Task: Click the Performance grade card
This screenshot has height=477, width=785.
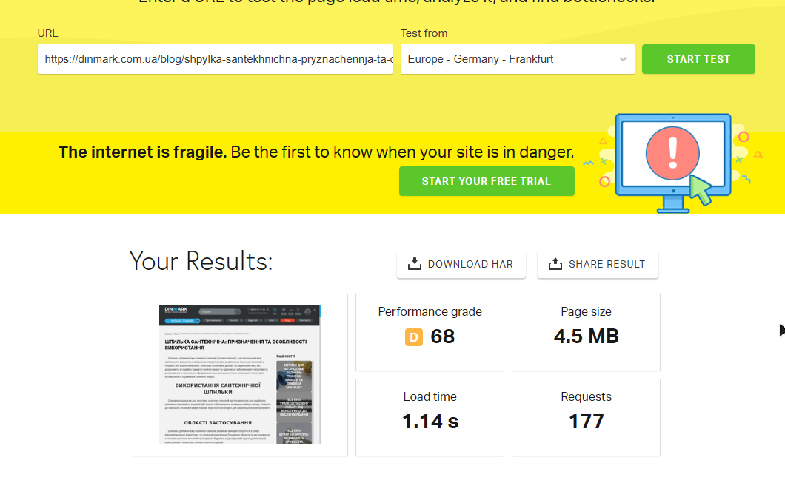Action: (430, 333)
